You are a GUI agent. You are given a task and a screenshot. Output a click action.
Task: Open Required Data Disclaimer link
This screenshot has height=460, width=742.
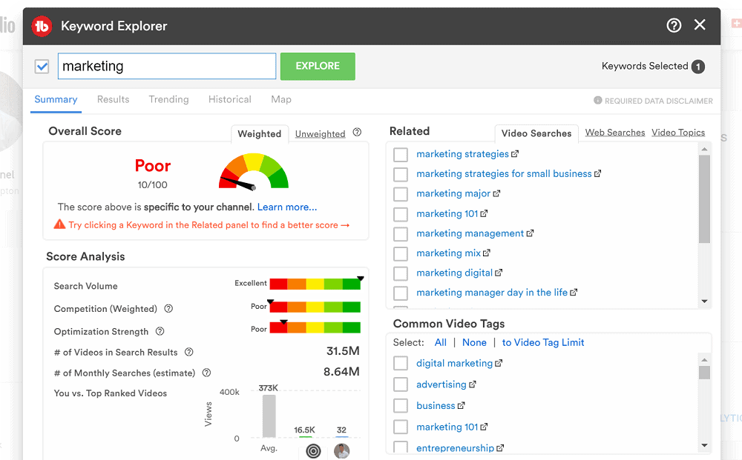click(x=658, y=101)
